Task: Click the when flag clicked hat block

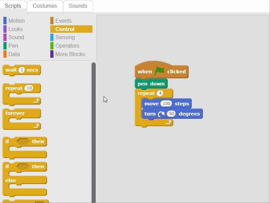Action: click(162, 70)
